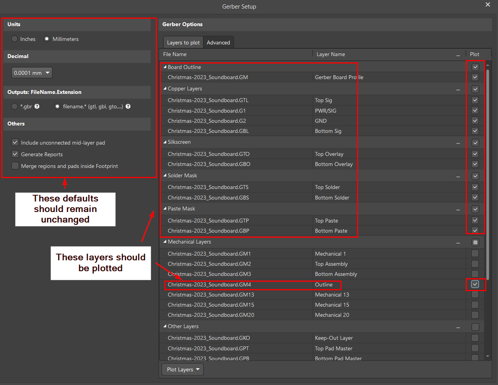The width and height of the screenshot is (498, 385).
Task: Click the scroll-down arrow of the layer list
Action: tap(488, 356)
